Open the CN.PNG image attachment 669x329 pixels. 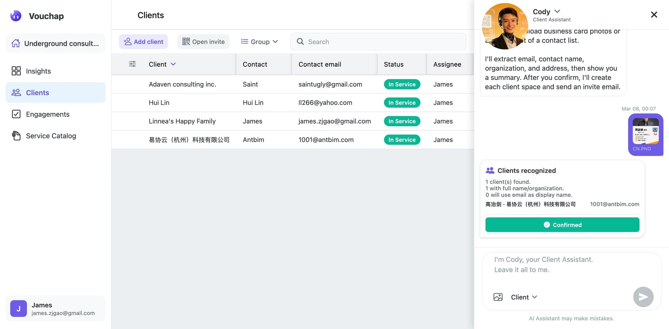[645, 134]
